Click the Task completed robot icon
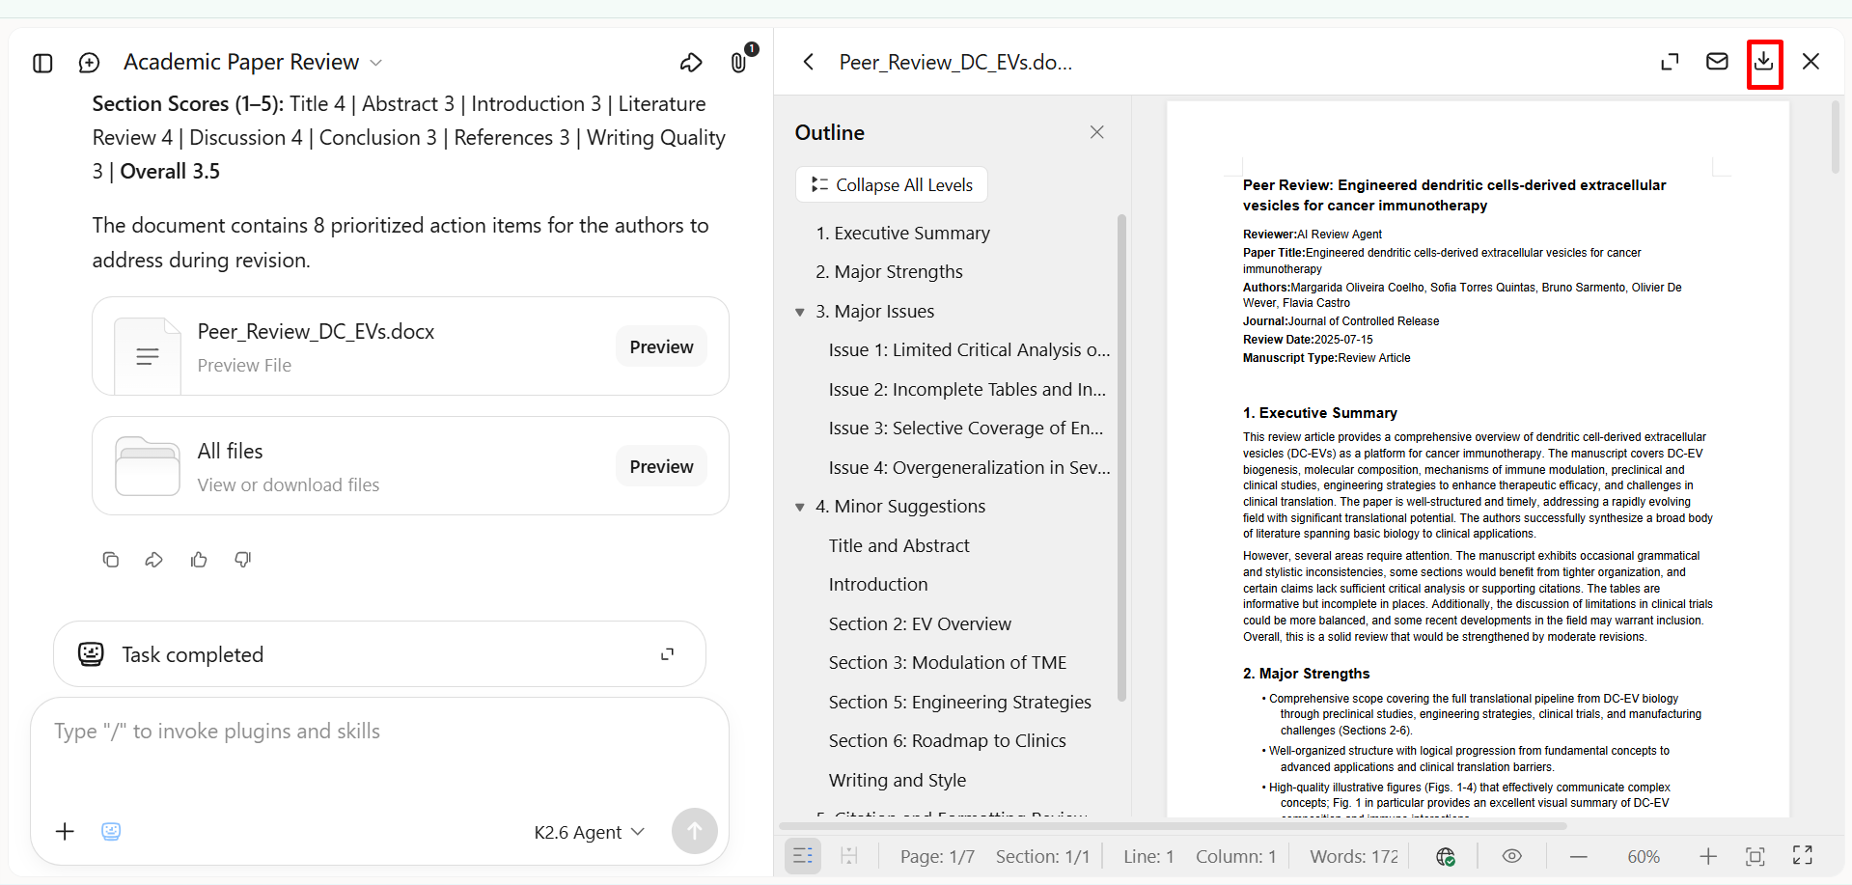 (x=91, y=654)
